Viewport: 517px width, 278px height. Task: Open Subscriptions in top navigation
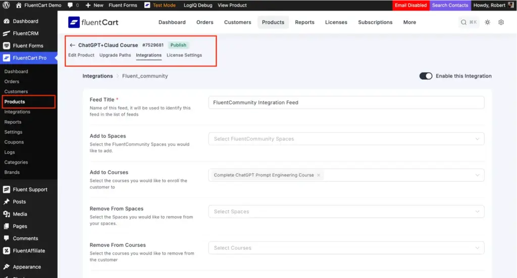pos(375,22)
